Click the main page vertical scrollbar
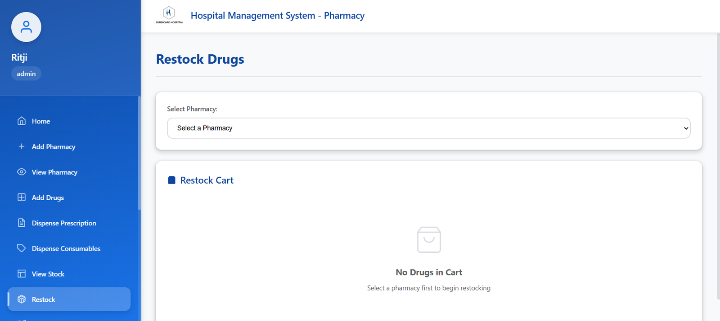Viewport: 720px width, 321px height. 718,166
